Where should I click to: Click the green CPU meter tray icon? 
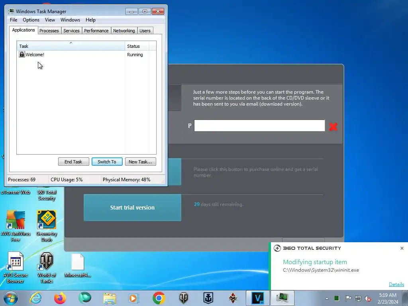point(337,298)
